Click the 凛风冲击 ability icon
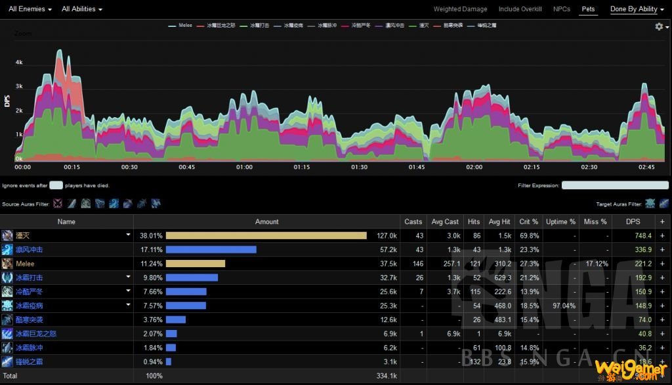Image resolution: width=672 pixels, height=385 pixels. click(x=7, y=249)
